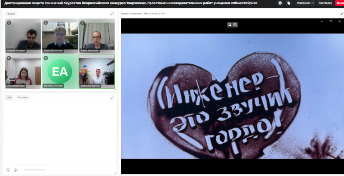
Task: Click muted mic icon on Елена's video
Action: (x=82, y=22)
